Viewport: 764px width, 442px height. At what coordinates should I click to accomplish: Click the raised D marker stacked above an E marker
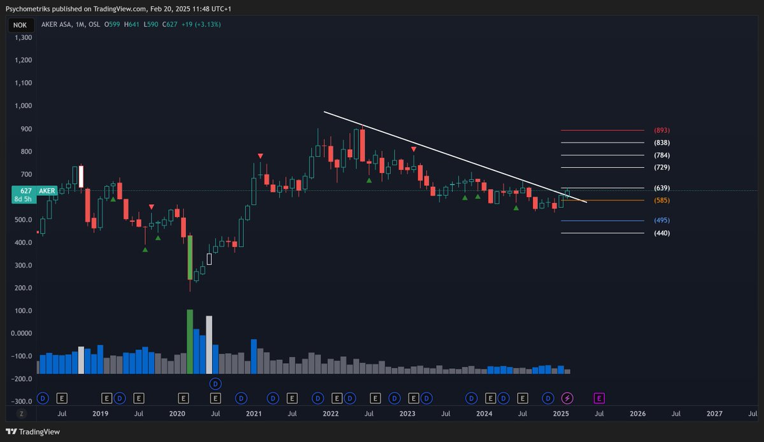(x=215, y=383)
